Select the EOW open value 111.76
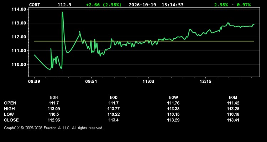 pyautogui.click(x=173, y=103)
